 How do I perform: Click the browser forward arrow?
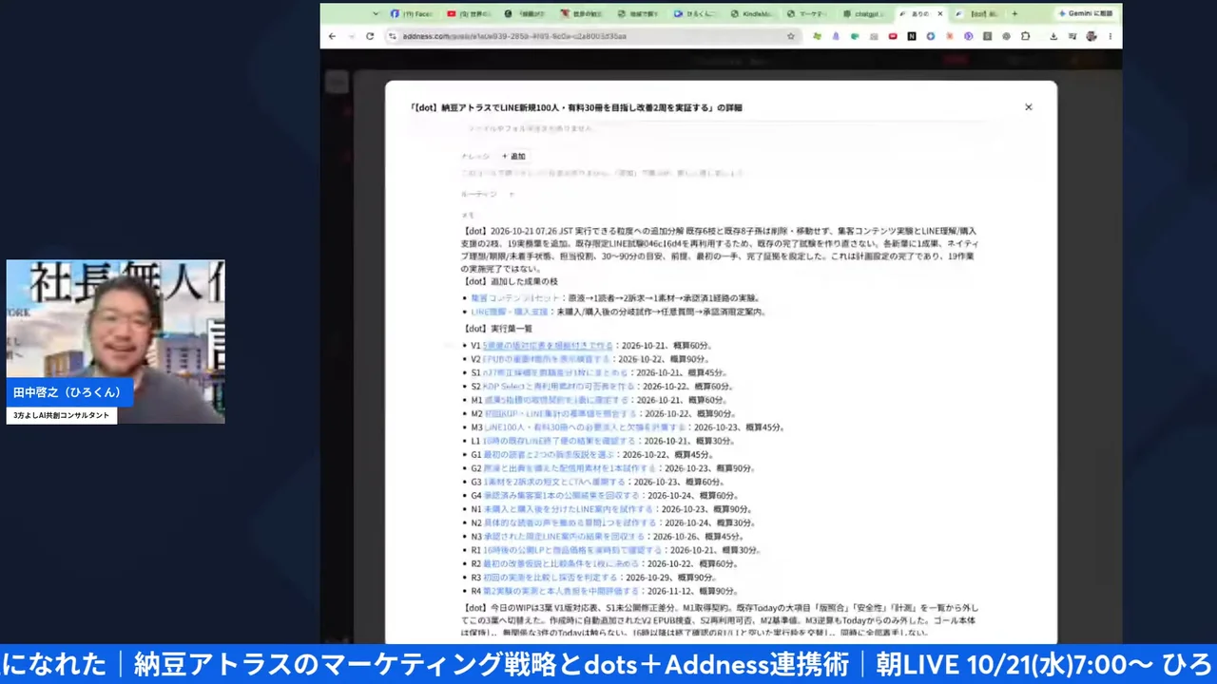351,36
